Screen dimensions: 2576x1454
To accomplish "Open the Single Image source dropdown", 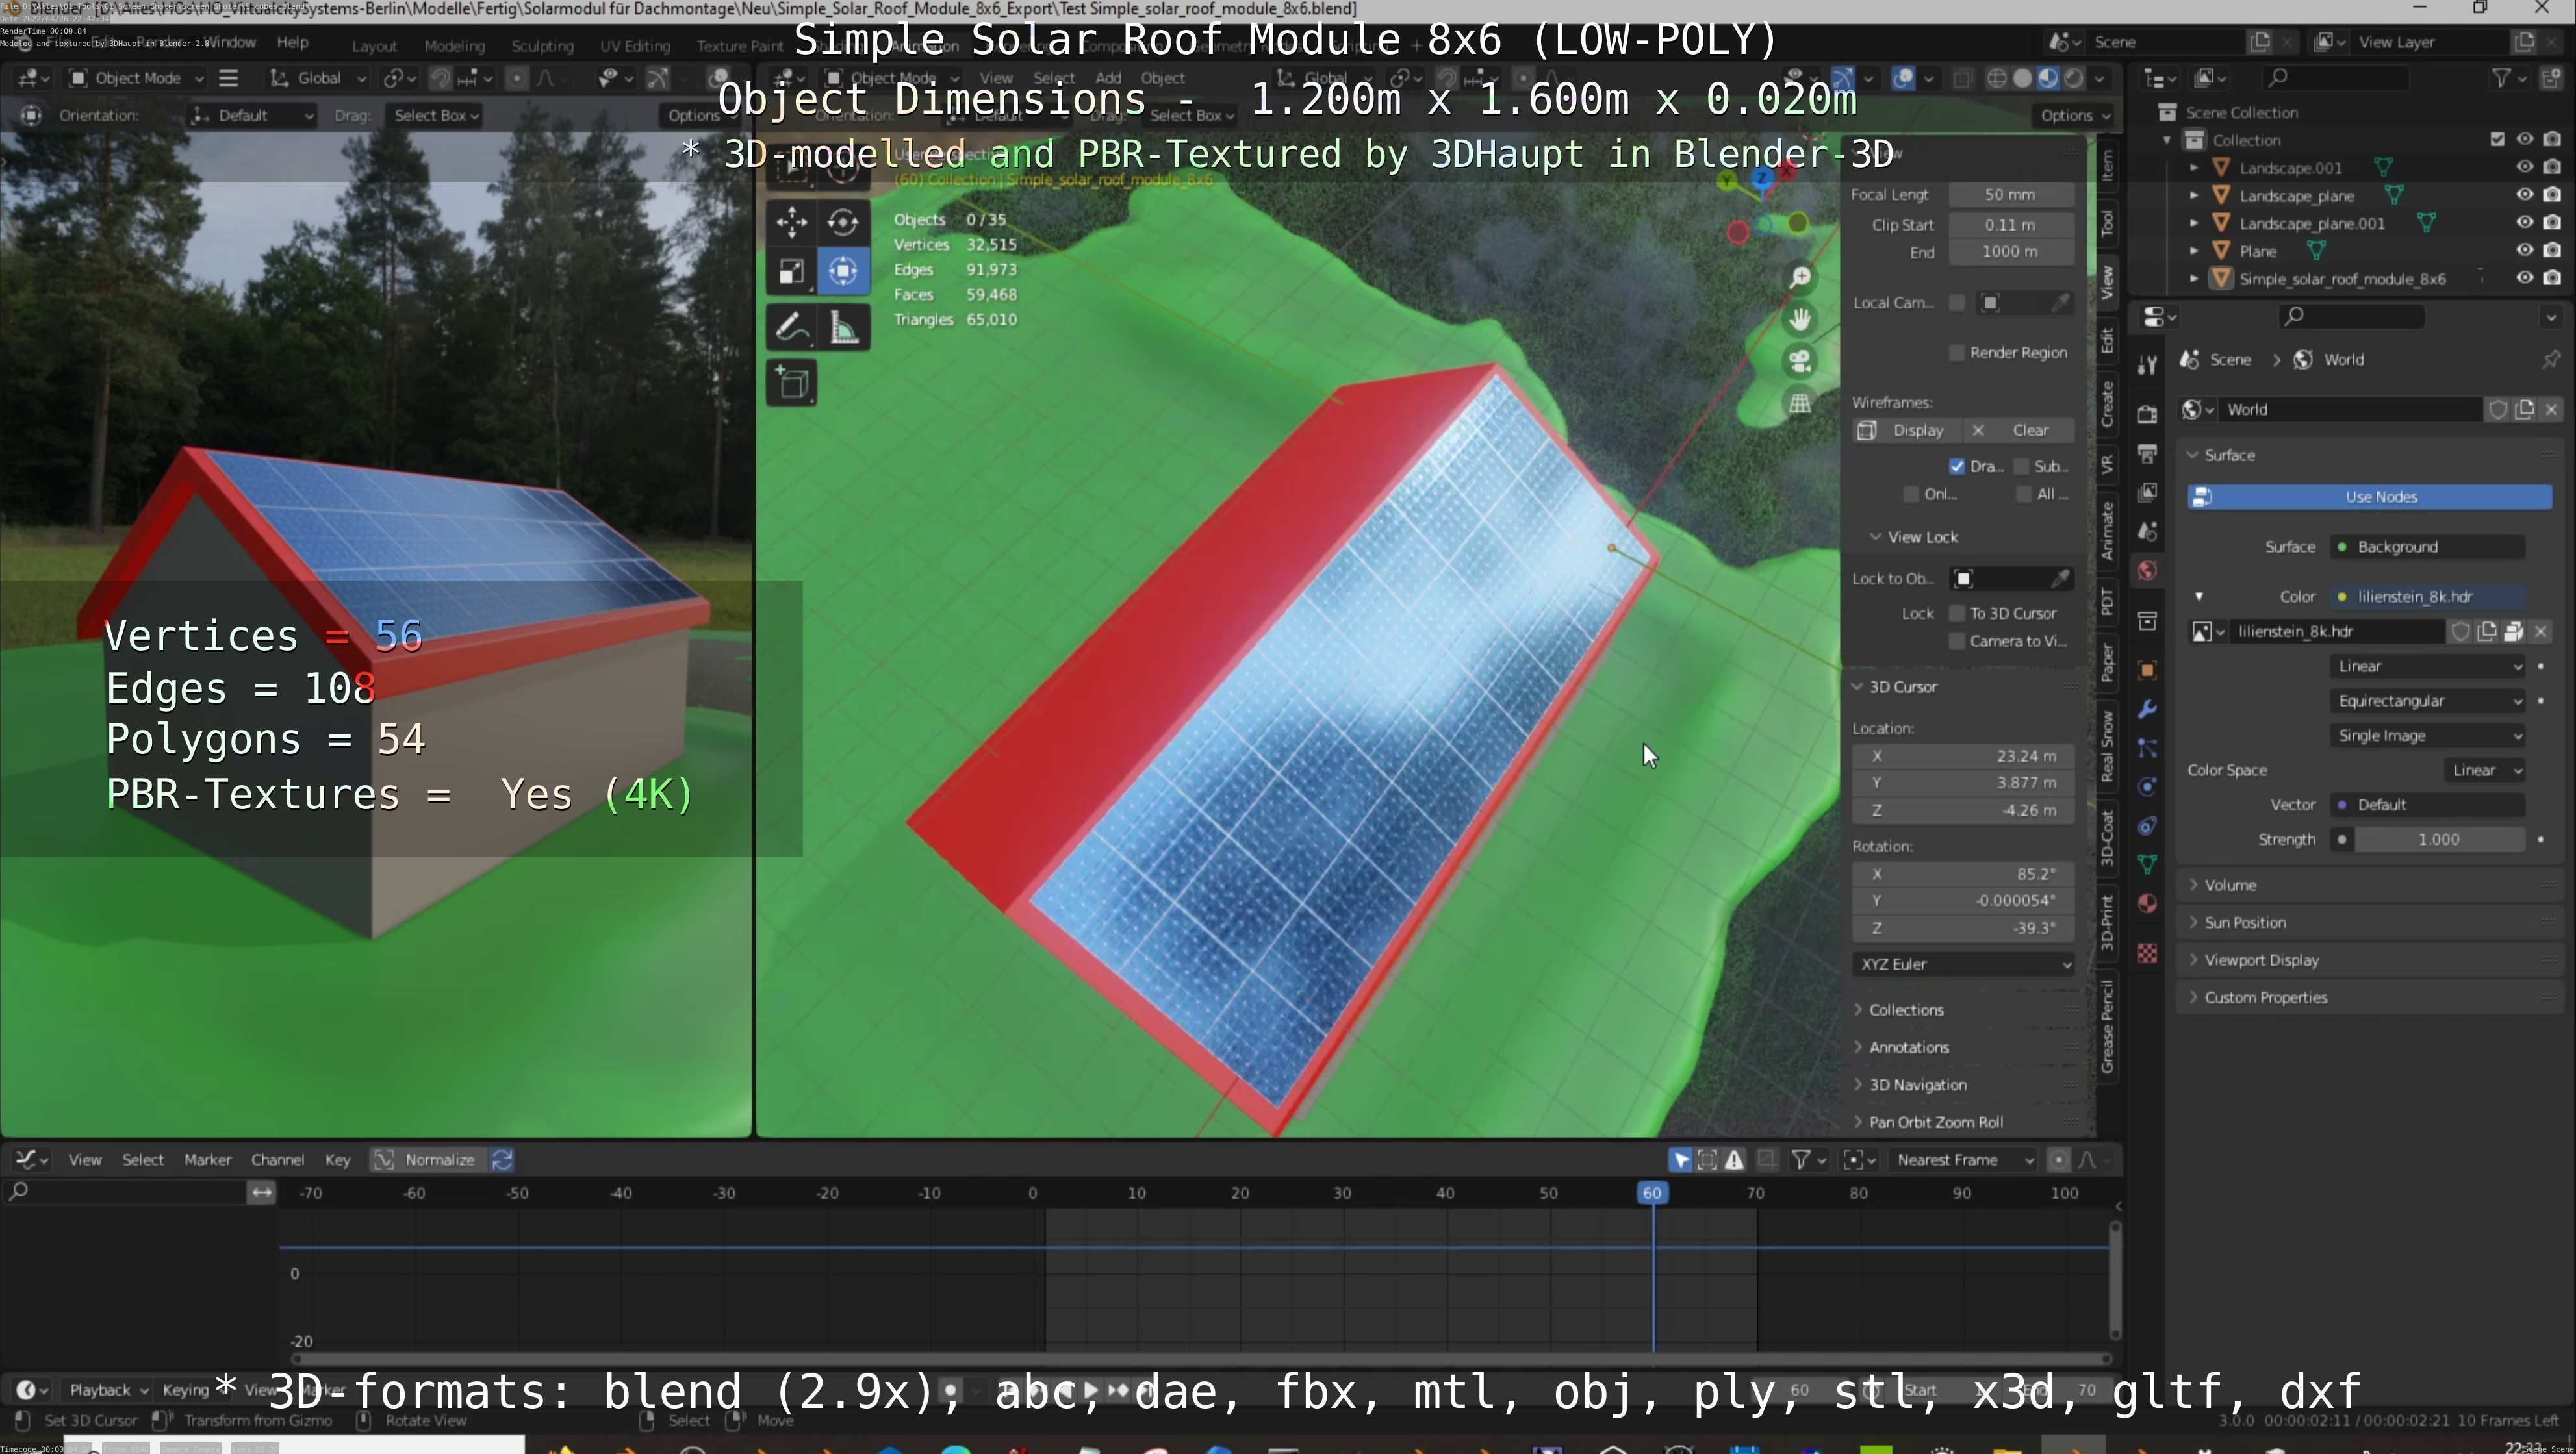I will click(x=2428, y=736).
